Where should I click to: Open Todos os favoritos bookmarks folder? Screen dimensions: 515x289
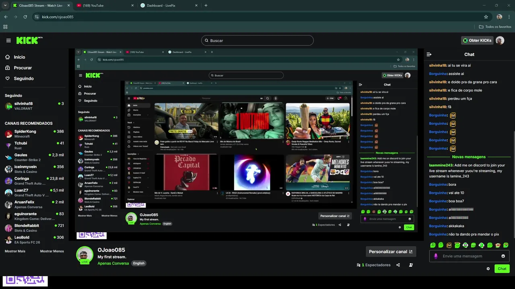tap(495, 27)
